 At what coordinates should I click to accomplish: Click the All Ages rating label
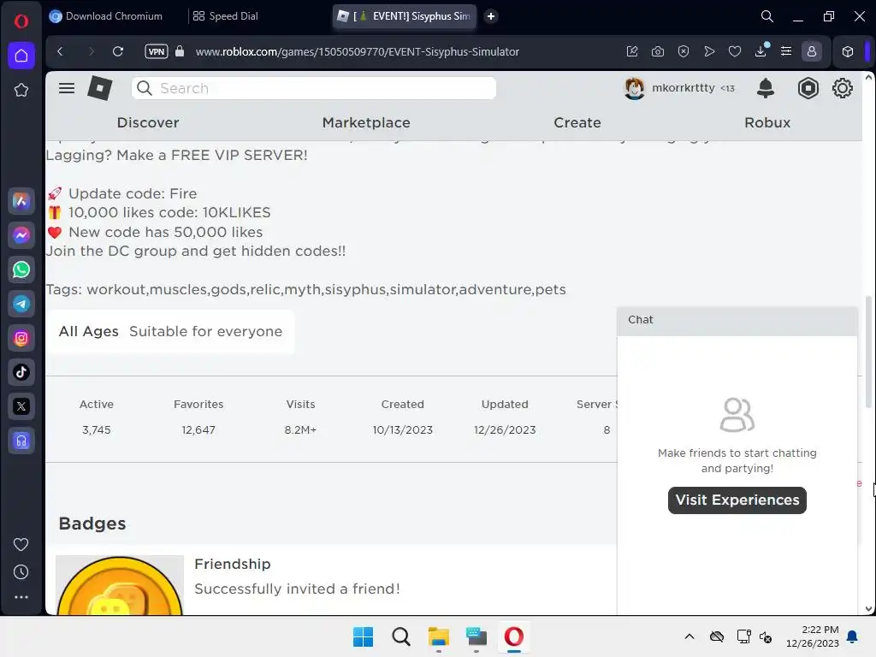pyautogui.click(x=88, y=331)
